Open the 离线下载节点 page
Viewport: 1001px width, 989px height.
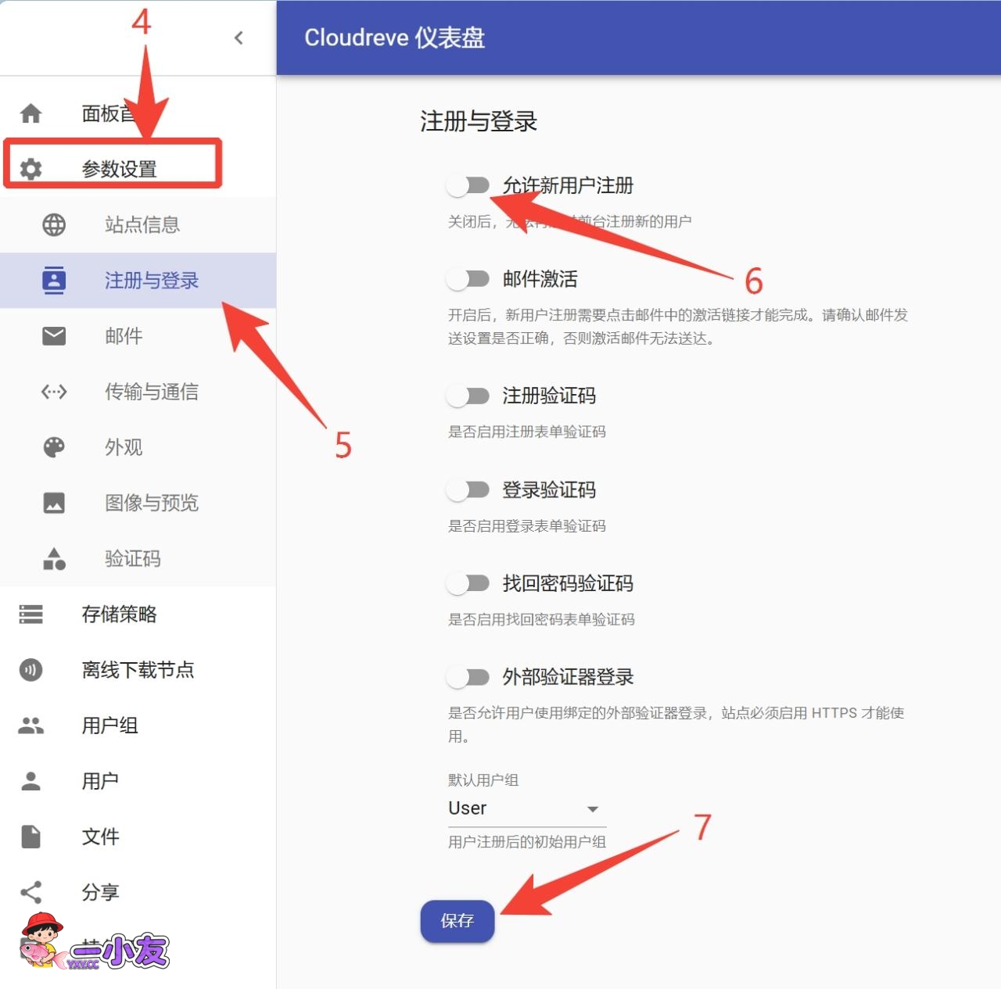138,670
